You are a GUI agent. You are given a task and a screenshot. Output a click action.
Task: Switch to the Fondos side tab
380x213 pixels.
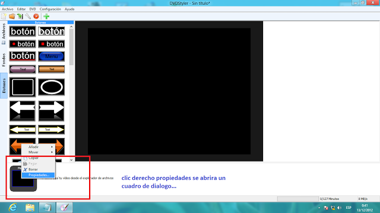tap(4, 60)
